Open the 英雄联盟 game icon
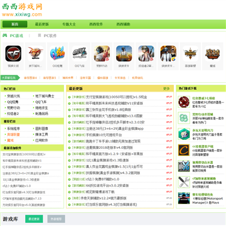This screenshot has height=226, width=226. (190, 53)
